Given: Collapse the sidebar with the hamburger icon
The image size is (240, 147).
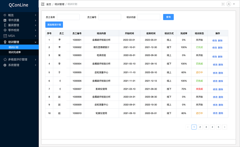Looking at the screenshot, I should tap(43, 4).
